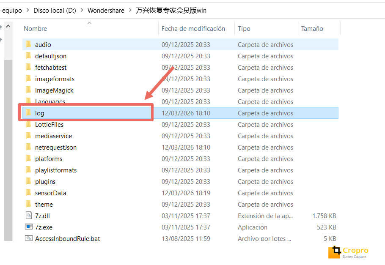Select the LottieFiles folder icon
385x265 pixels.
click(x=28, y=124)
